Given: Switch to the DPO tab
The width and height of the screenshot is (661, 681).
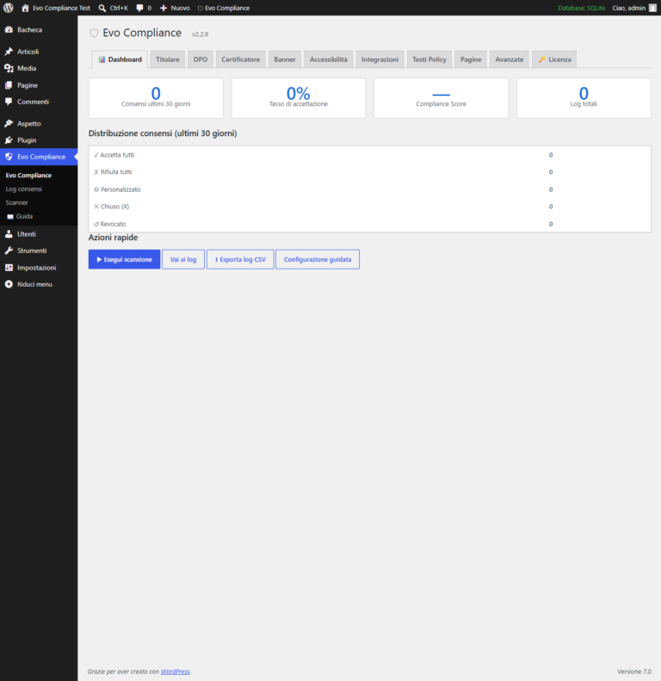Looking at the screenshot, I should (201, 59).
